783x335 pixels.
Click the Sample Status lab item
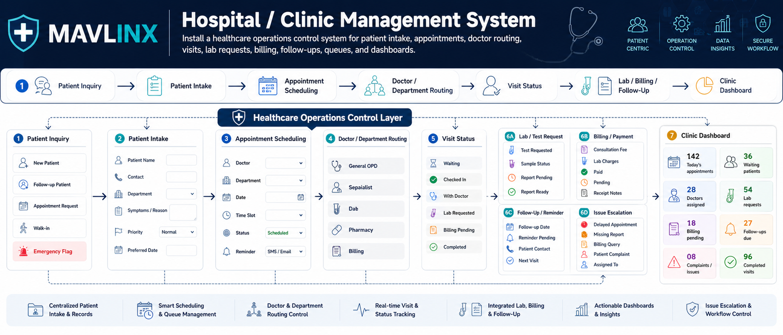529,164
